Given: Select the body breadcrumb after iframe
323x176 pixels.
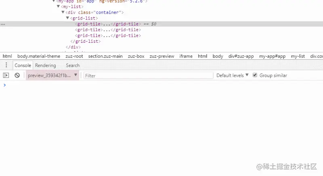Looking at the screenshot, I should (218, 56).
